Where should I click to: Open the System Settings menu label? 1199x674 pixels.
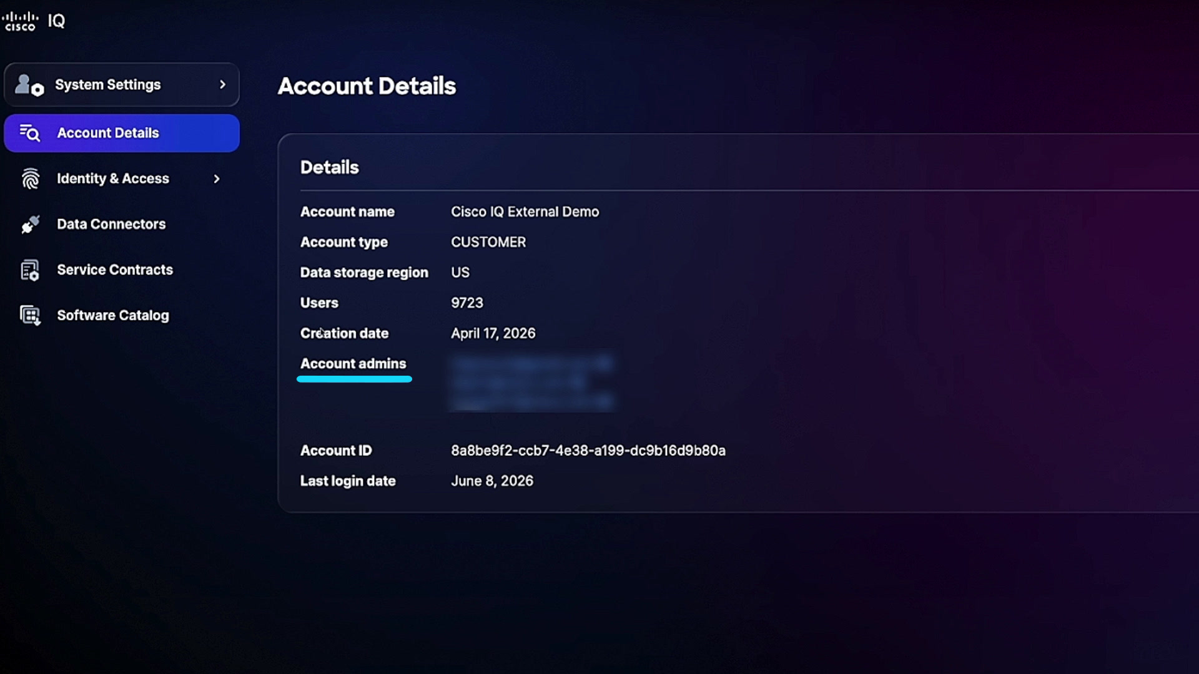[108, 84]
